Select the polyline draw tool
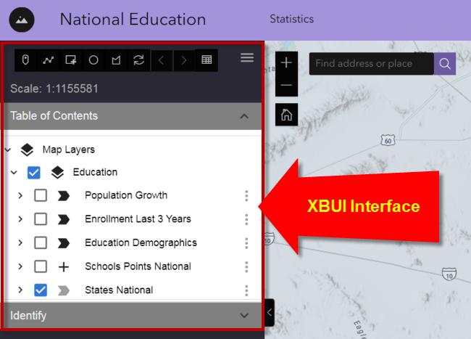This screenshot has height=339, width=471. (49, 60)
